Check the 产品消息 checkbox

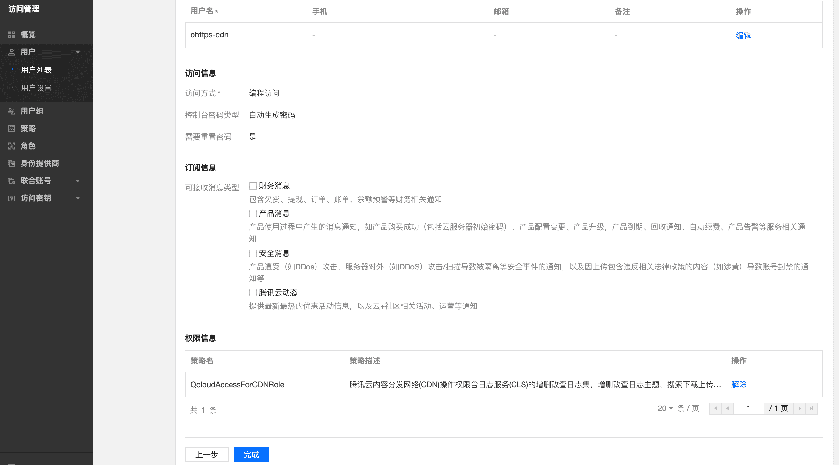(253, 214)
